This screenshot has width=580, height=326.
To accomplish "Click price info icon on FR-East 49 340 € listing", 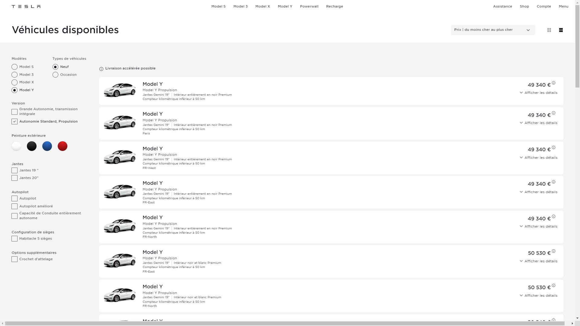I will pos(553,182).
